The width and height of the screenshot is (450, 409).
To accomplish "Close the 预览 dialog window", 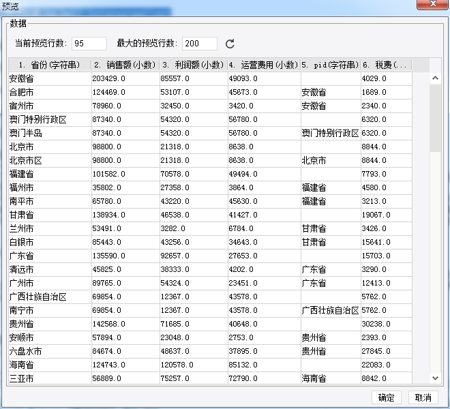I will coord(433,4).
